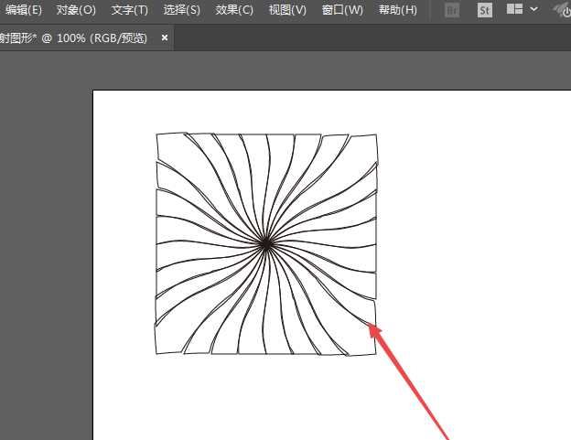Open the 视图(V) menu
The height and width of the screenshot is (440, 571).
coord(287,10)
